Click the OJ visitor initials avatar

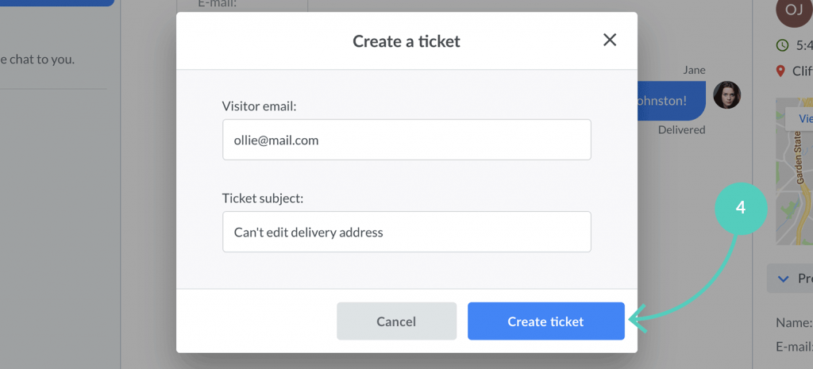794,10
